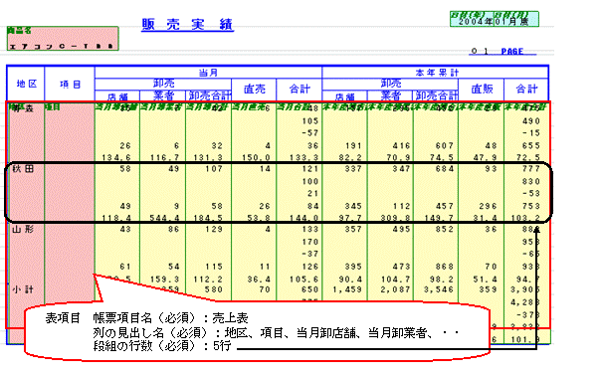Click the value 191 in 青森 block

click(x=352, y=145)
